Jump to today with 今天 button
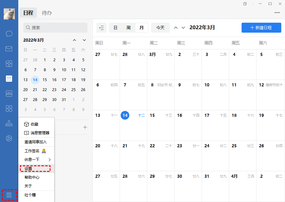The image size is (285, 202). (x=160, y=28)
